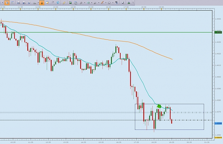Open dropdown arrow beside the pin tool
Viewport: 223px width, 144px height.
pos(85,3)
